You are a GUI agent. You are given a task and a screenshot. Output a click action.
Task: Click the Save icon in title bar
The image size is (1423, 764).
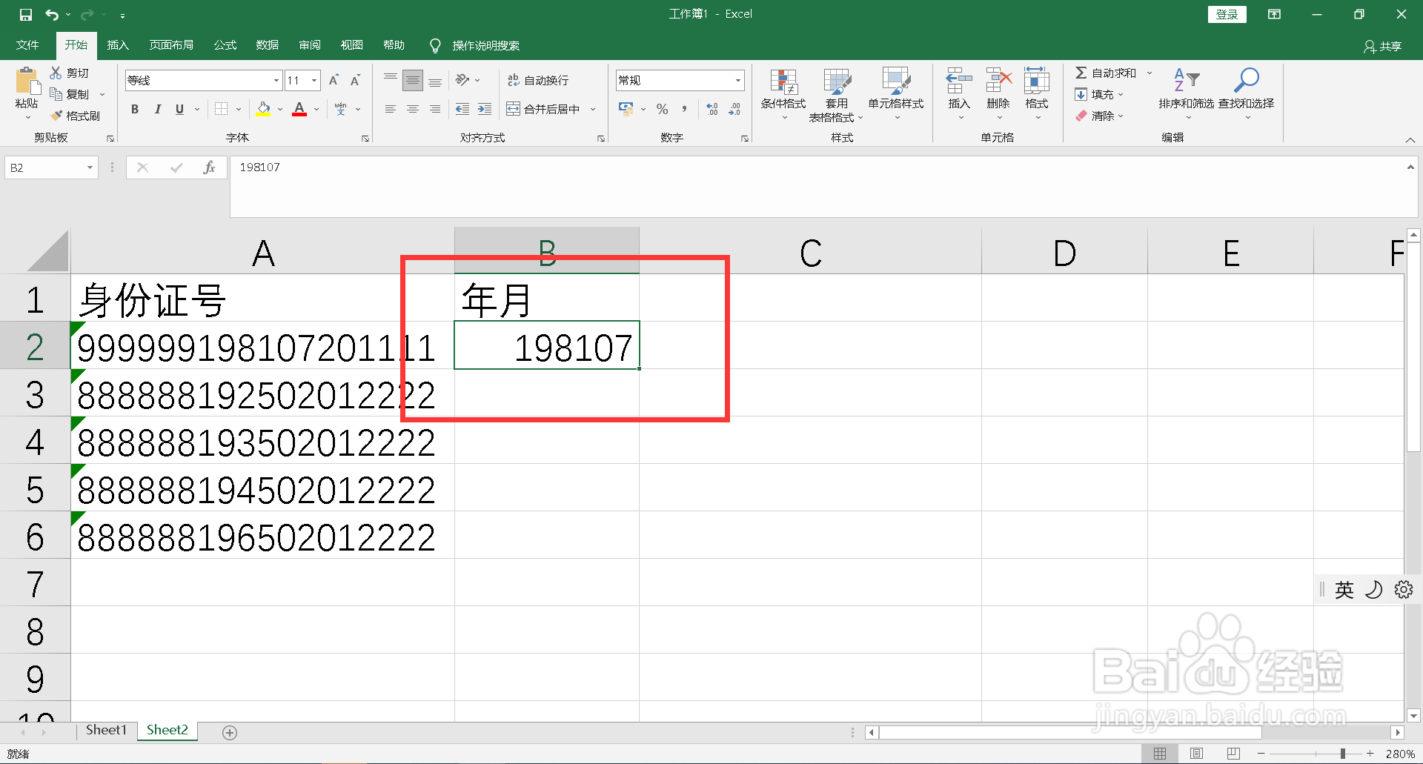click(x=26, y=14)
